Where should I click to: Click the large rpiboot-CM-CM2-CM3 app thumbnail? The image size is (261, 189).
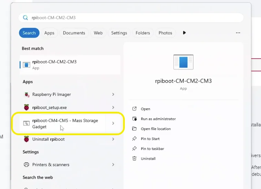(183, 62)
